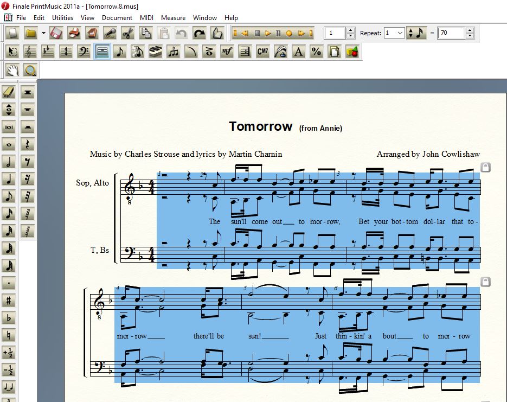Select the Key Signature tool

click(48, 52)
